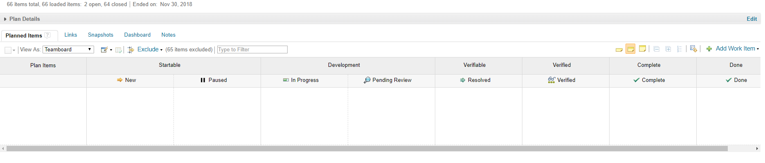Click the Edit link in Plan Details
Image resolution: width=765 pixels, height=163 pixels.
751,19
